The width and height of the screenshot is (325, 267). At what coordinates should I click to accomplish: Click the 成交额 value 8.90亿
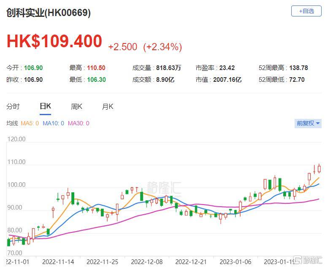pyautogui.click(x=165, y=80)
